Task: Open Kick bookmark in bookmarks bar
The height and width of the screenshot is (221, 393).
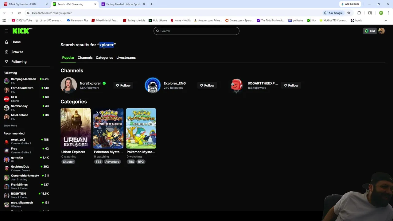Action: [x=311, y=21]
